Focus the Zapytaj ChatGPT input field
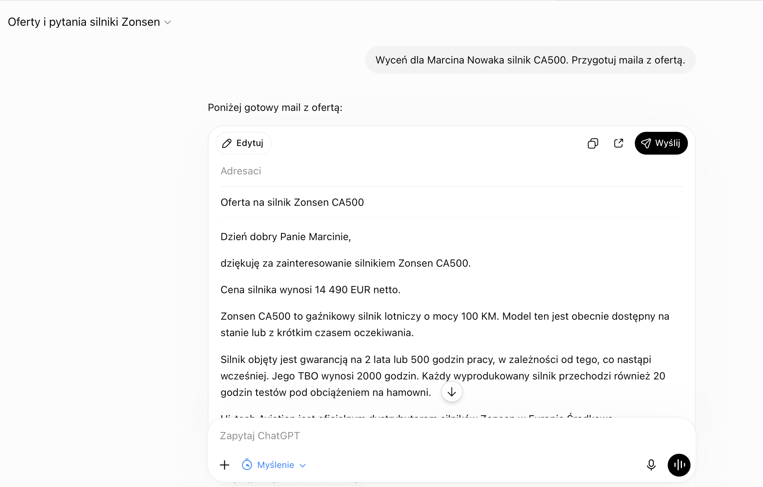 coord(451,436)
